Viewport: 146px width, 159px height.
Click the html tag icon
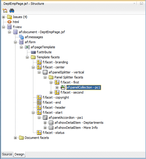coord(10,22)
